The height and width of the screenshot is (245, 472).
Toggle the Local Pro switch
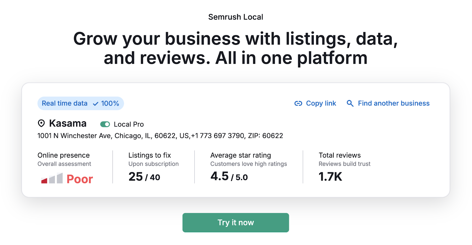[x=105, y=124]
